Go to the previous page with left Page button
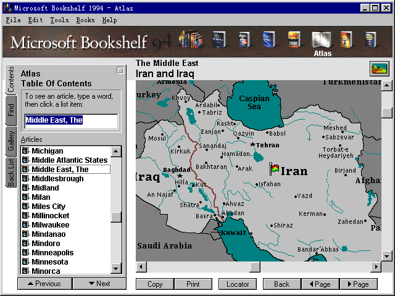The height and width of the screenshot is (296, 395). tap(320, 284)
